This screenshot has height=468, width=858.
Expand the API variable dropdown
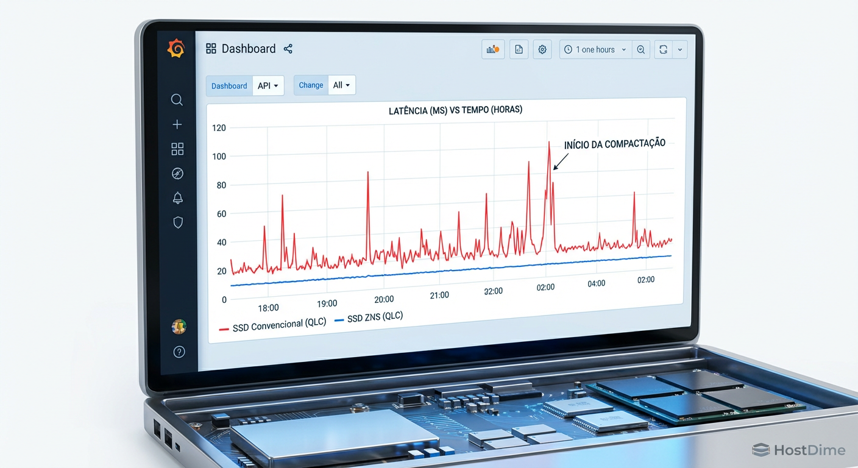pos(268,86)
